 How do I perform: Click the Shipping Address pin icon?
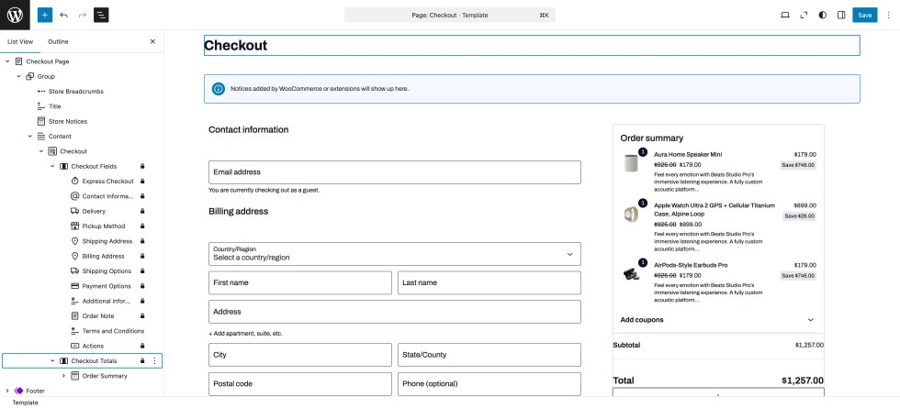point(74,240)
